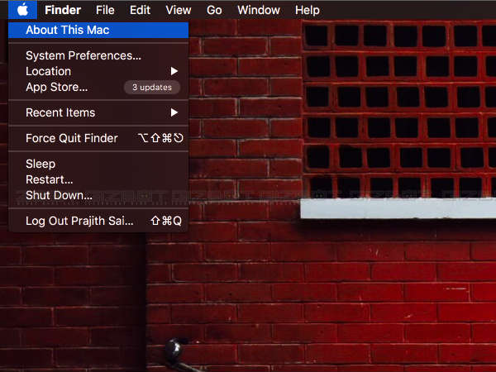
Task: Put the Mac to Sleep
Action: pyautogui.click(x=41, y=164)
